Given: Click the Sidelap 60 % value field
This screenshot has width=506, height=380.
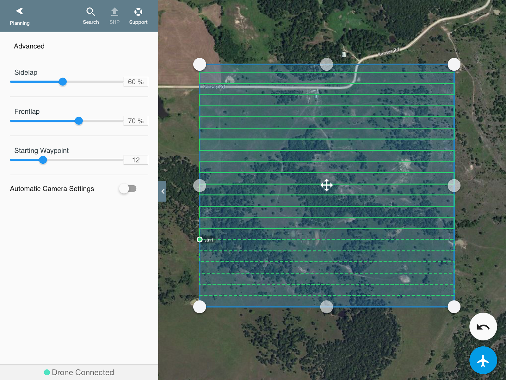Looking at the screenshot, I should [x=136, y=82].
